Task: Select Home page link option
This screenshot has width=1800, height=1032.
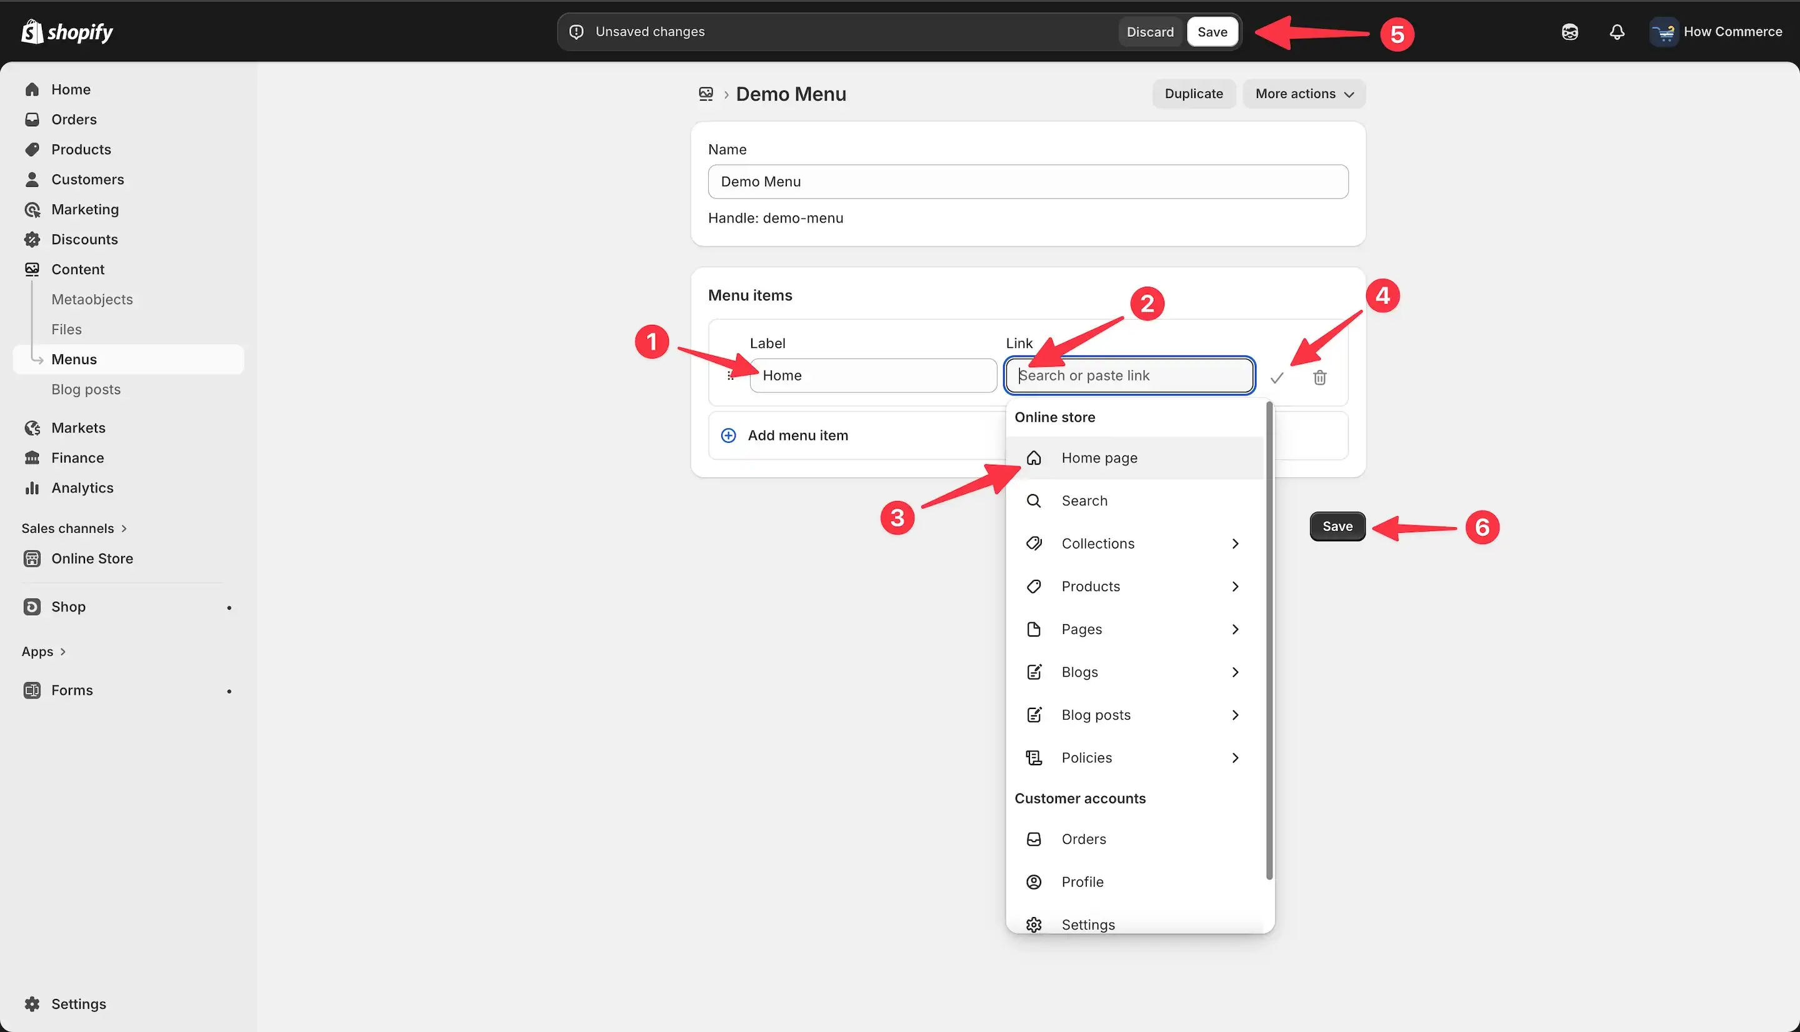Action: pyautogui.click(x=1134, y=458)
